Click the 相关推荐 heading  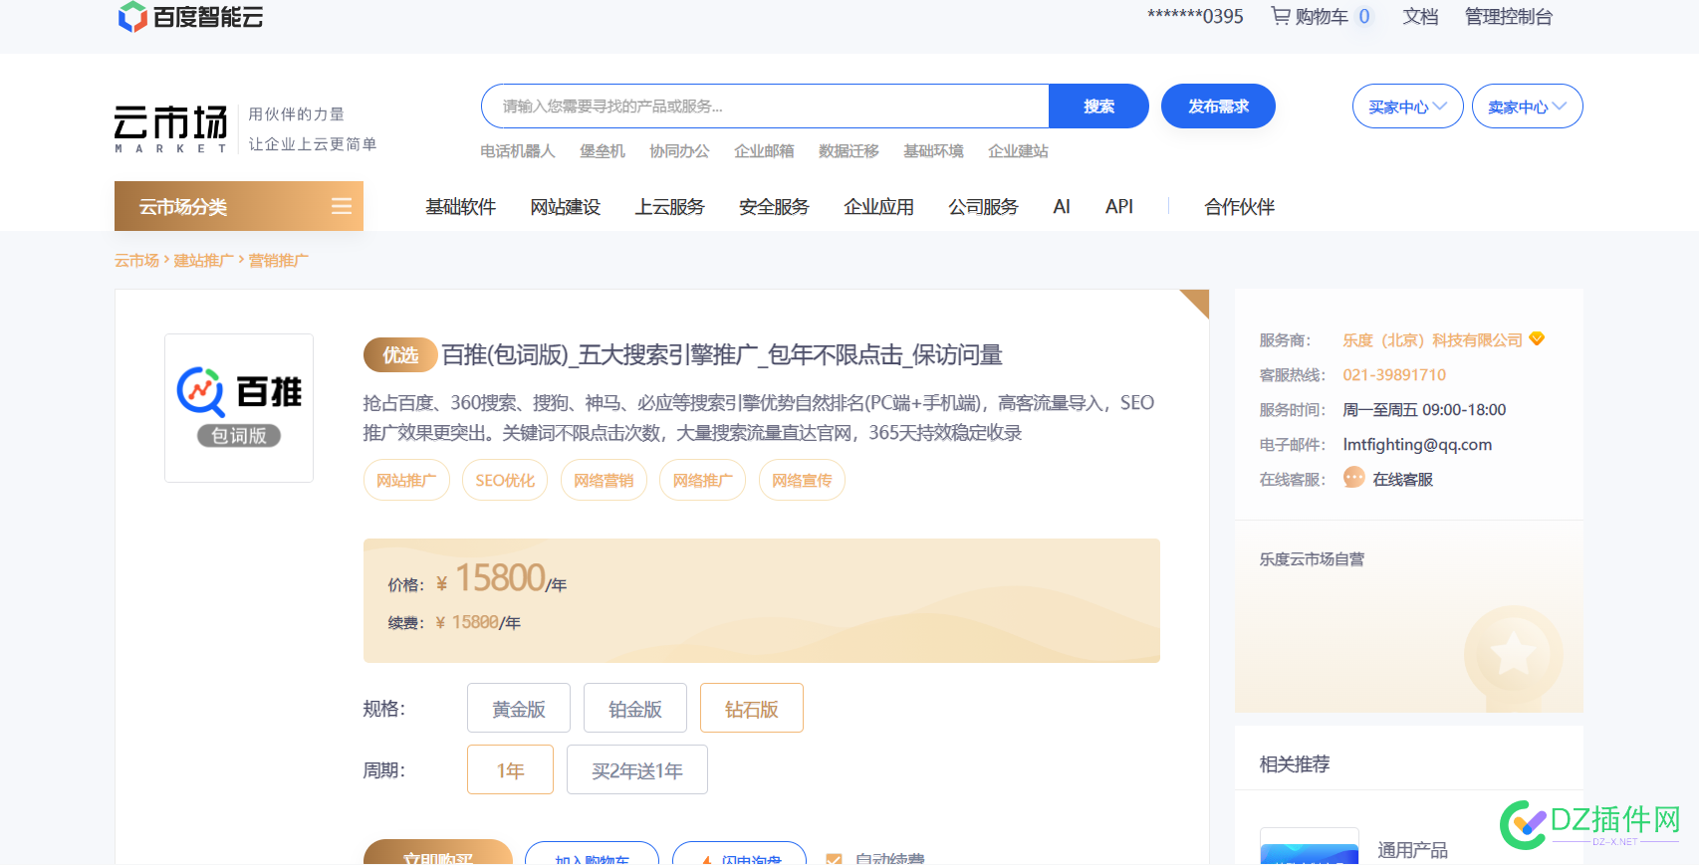[x=1295, y=763]
